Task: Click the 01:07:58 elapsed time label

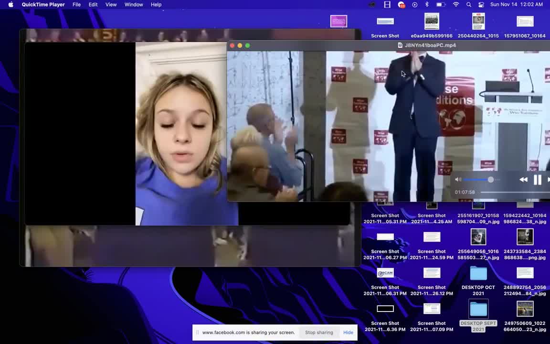Action: point(465,192)
